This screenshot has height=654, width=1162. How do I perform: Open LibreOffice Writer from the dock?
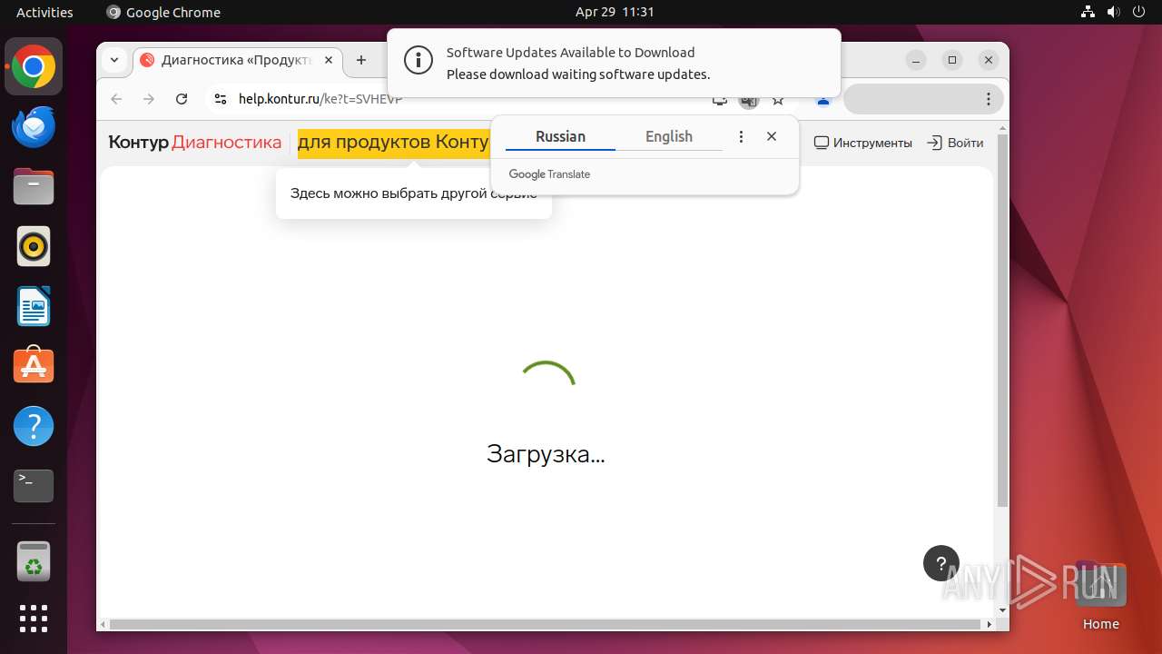[34, 306]
